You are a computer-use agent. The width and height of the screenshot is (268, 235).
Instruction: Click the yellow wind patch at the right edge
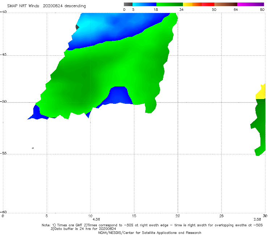pyautogui.click(x=261, y=93)
